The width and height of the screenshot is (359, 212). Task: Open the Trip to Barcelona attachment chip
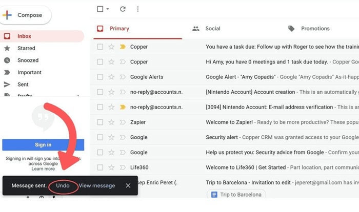(x=236, y=195)
